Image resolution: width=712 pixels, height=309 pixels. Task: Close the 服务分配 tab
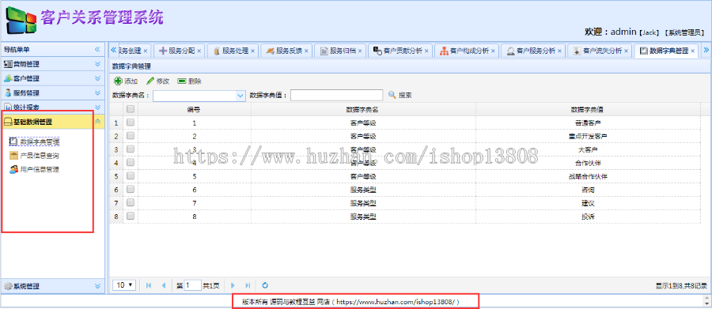199,51
